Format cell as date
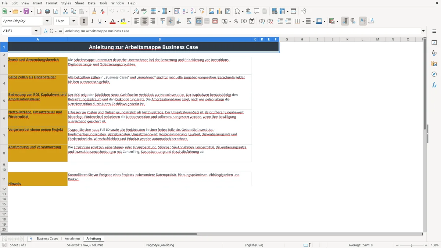The image size is (441, 248). click(x=252, y=21)
